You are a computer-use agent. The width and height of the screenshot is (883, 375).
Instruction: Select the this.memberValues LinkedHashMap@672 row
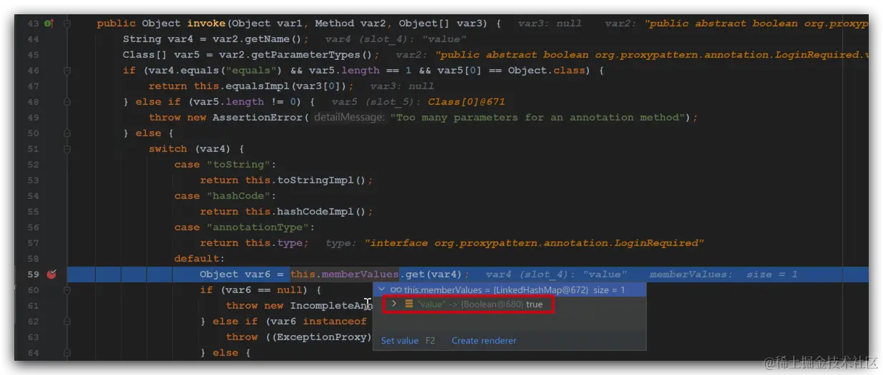(x=510, y=290)
